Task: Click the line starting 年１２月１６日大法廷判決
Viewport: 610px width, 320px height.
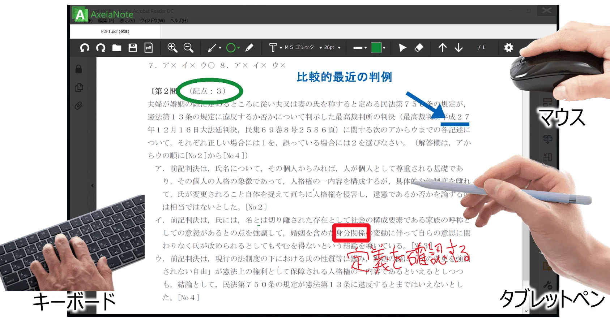Action: [309, 130]
